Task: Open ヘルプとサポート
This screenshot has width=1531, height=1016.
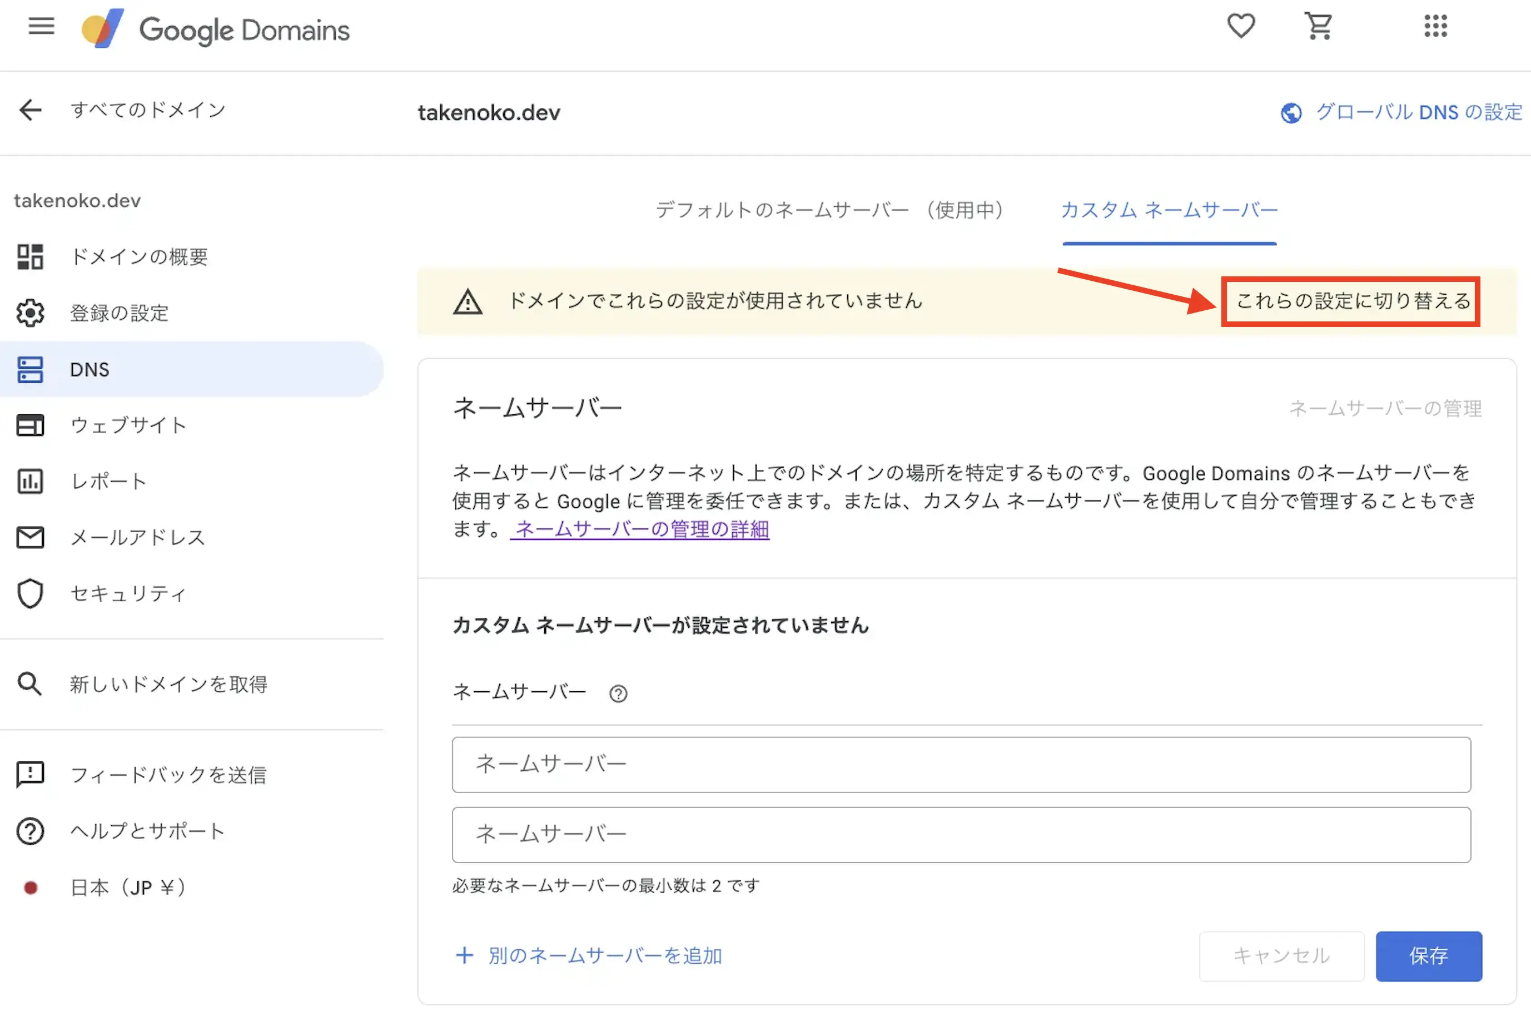Action: (147, 831)
